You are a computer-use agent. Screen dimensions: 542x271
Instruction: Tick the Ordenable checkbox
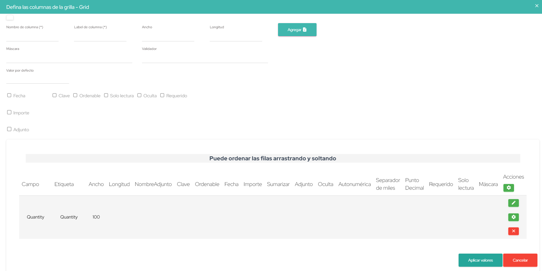pos(75,95)
